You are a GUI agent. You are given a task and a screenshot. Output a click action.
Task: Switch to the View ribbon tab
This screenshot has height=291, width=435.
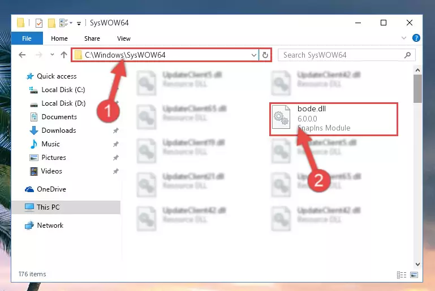coord(124,38)
